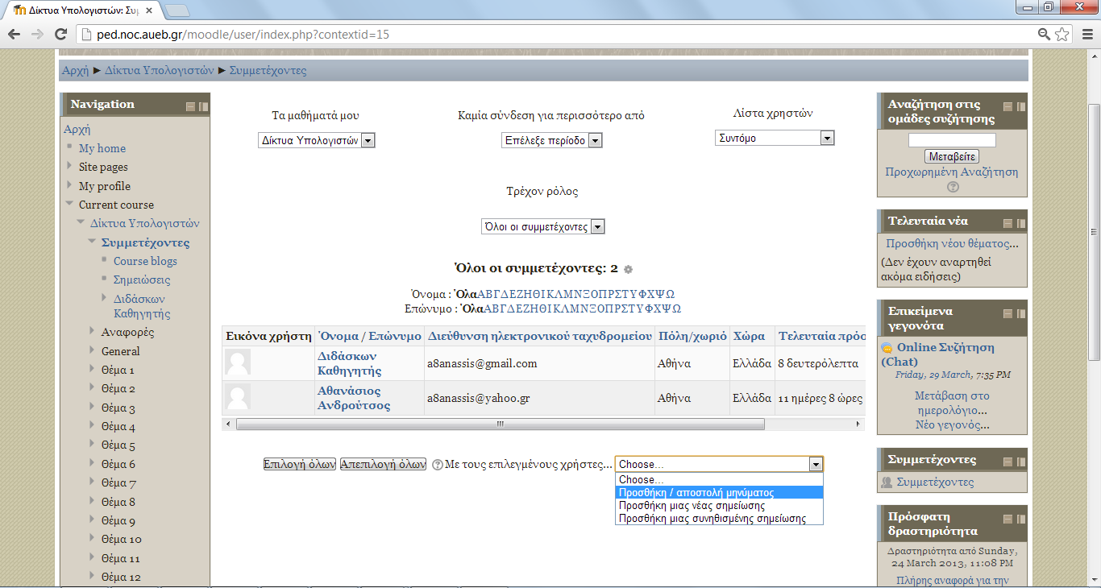Select Προσθήκη μιας νέας σημείωσης option
Image resolution: width=1101 pixels, height=588 pixels.
tap(719, 506)
